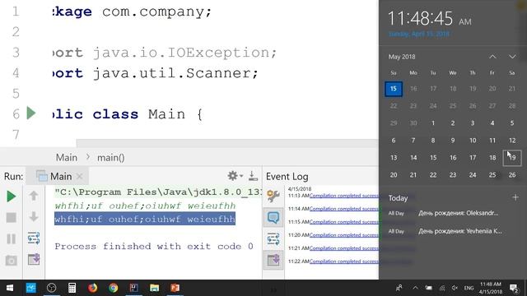The height and width of the screenshot is (296, 527).
Task: Open Run panel gear settings dropdown
Action: click(235, 175)
